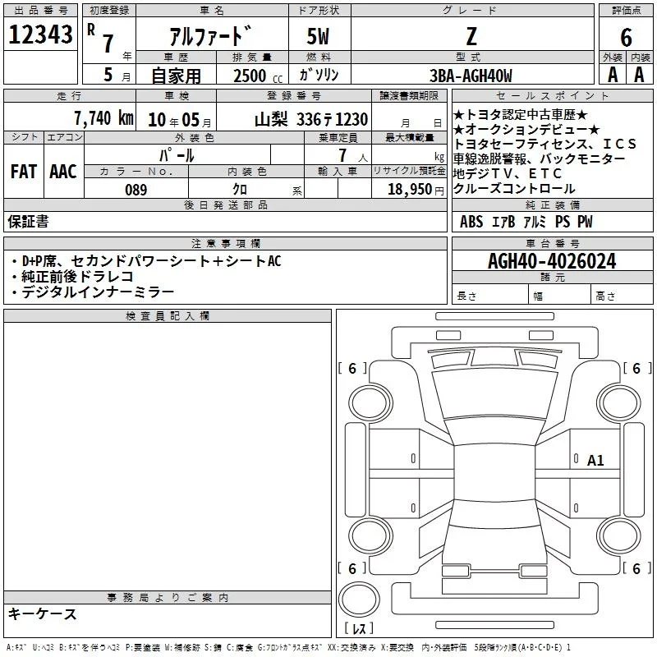The image size is (657, 657).
Task: Click the A1 damage mark on the diagram
Action: pyautogui.click(x=595, y=461)
